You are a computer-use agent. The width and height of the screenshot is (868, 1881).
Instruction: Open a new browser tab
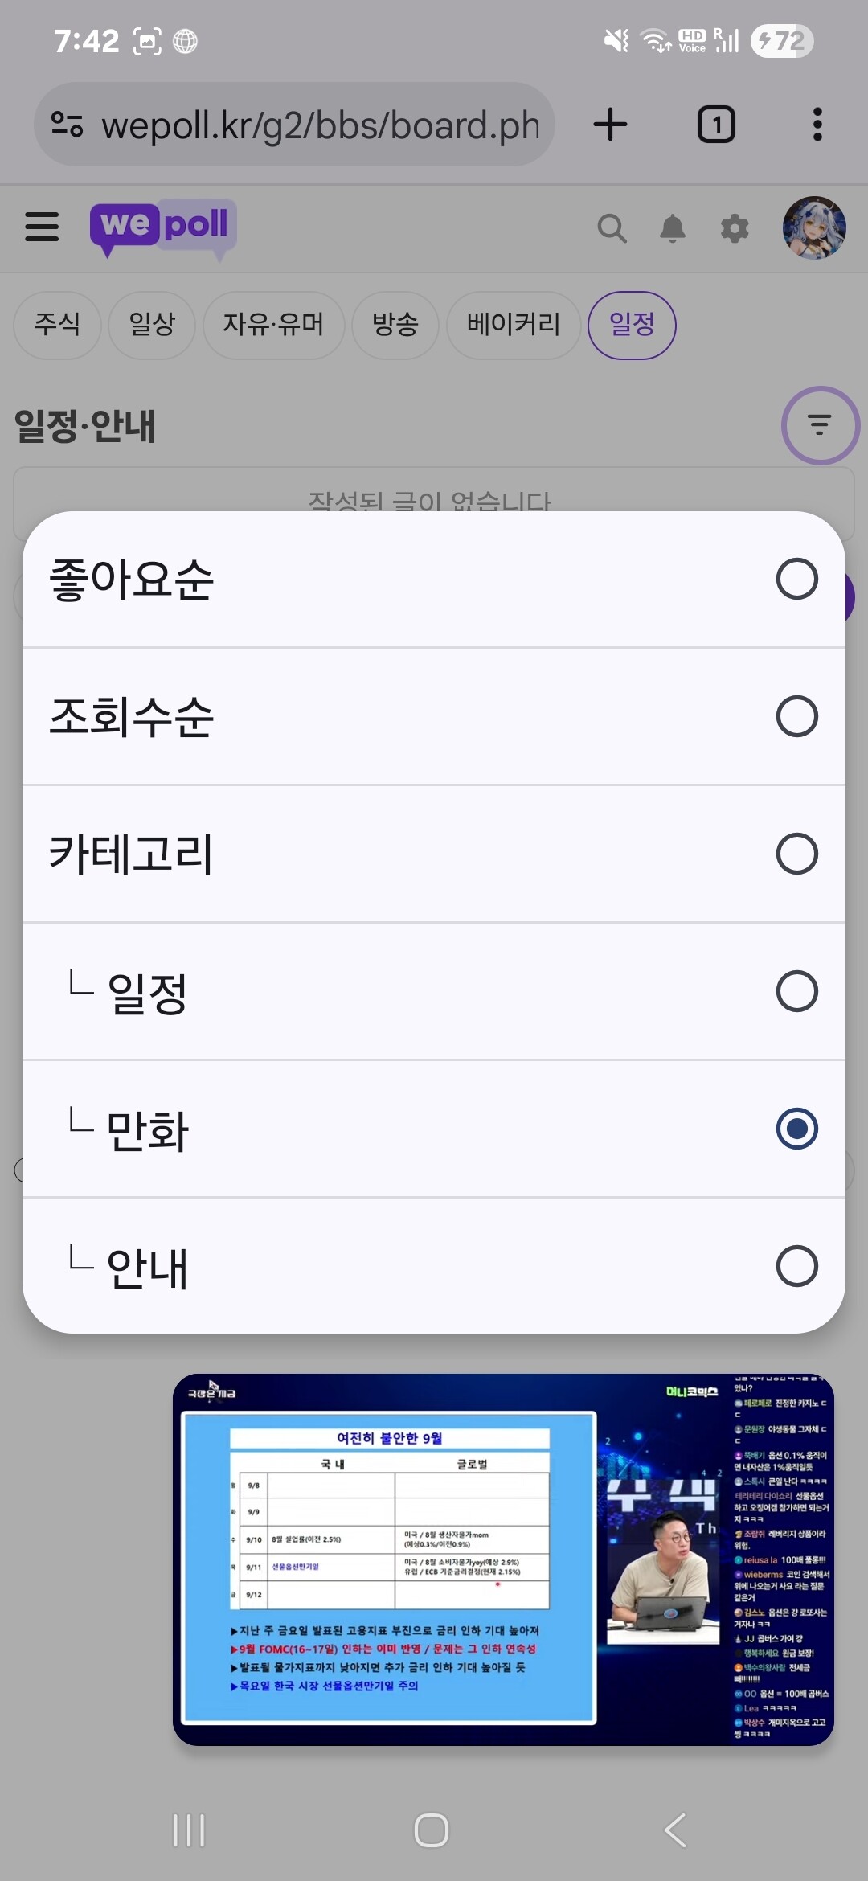coord(611,125)
